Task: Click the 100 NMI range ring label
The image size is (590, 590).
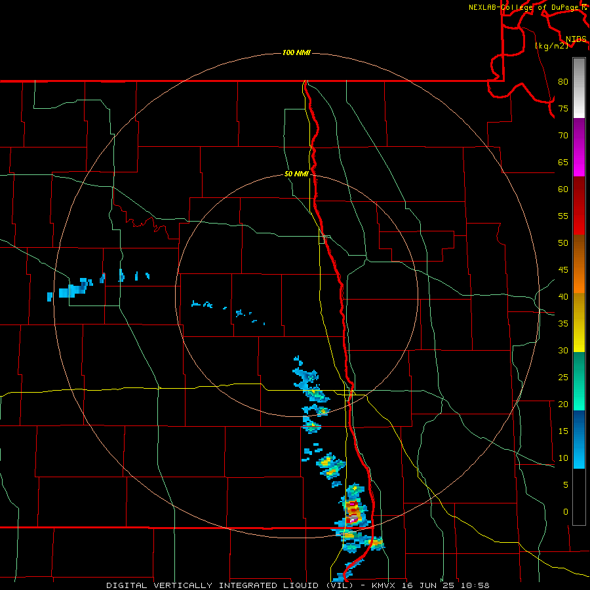Action: click(296, 52)
